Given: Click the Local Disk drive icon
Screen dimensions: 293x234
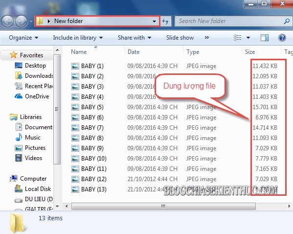Looking at the screenshot, I should pos(19,189).
